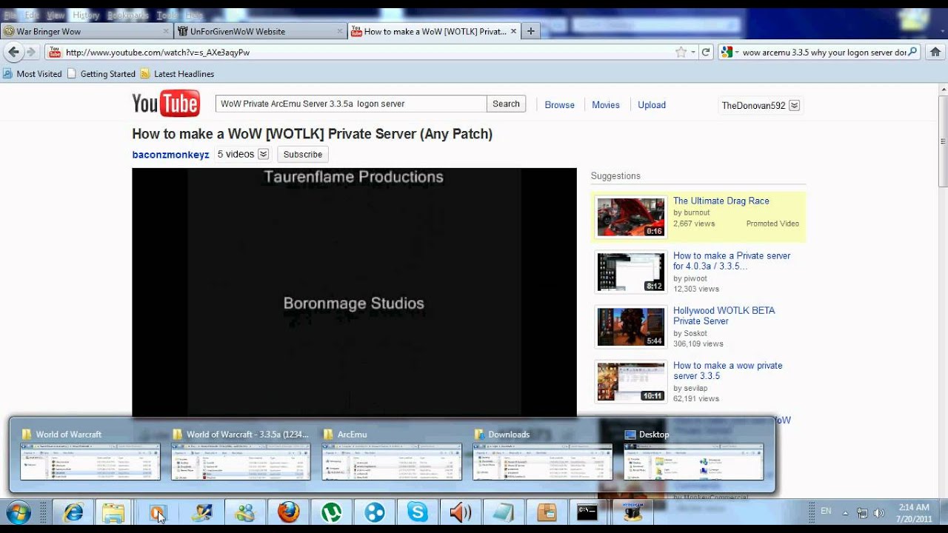Open TheDonovan592 account dropdown
This screenshot has width=948, height=533.
(794, 105)
